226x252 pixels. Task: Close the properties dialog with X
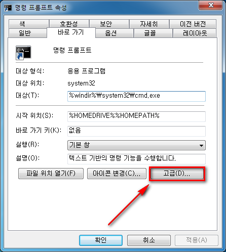pyautogui.click(x=211, y=5)
